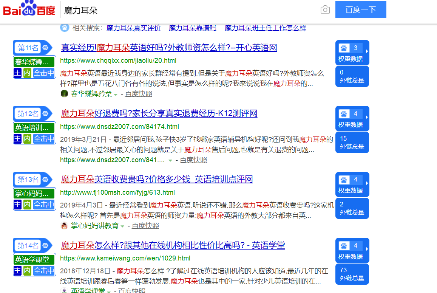Expand weight data arrow for 英语培训点评网 result
Screen dimensions: 437x293
point(367,183)
